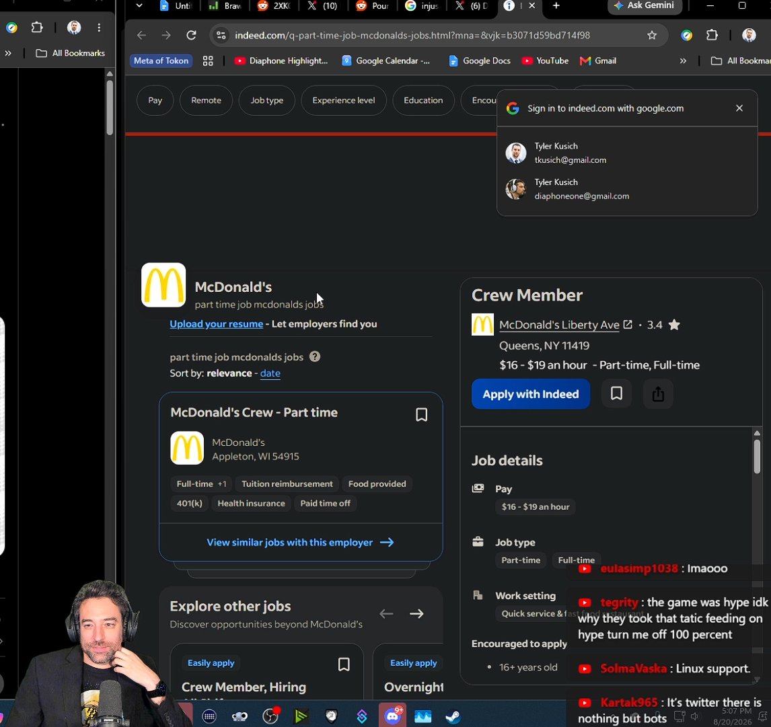Reload the Indeed page
The height and width of the screenshot is (727, 771).
(x=191, y=36)
